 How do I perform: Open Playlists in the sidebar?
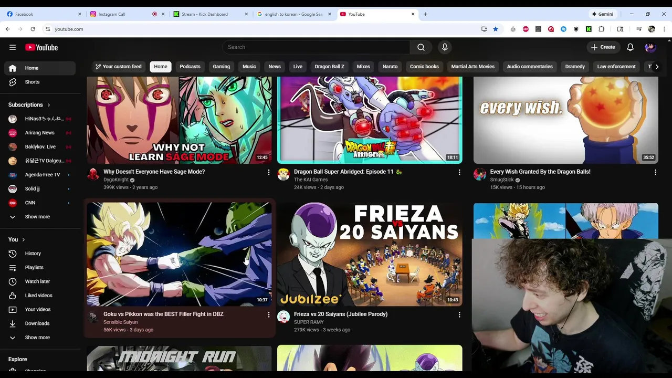point(40,268)
